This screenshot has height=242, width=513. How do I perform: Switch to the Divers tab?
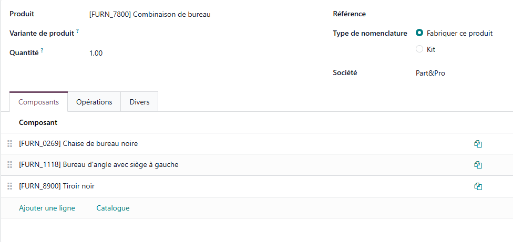pos(139,102)
